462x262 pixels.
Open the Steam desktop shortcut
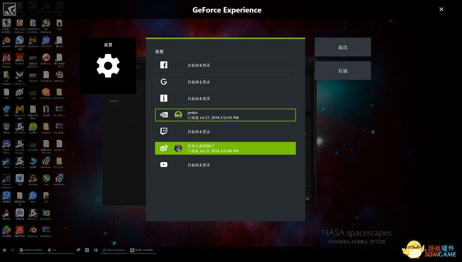[7, 161]
